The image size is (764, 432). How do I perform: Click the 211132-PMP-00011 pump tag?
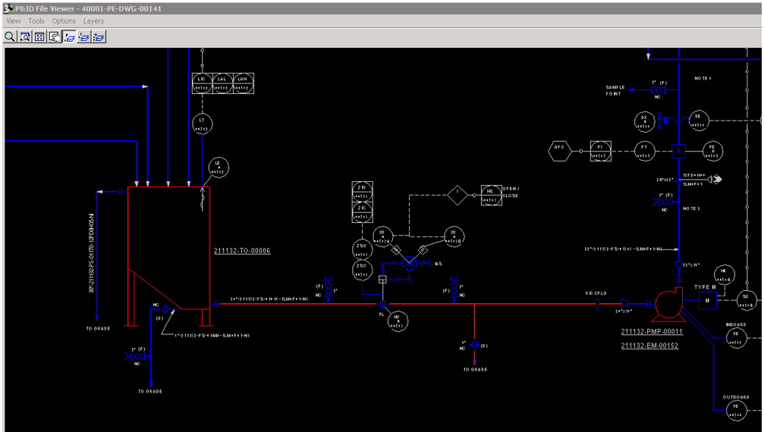652,331
